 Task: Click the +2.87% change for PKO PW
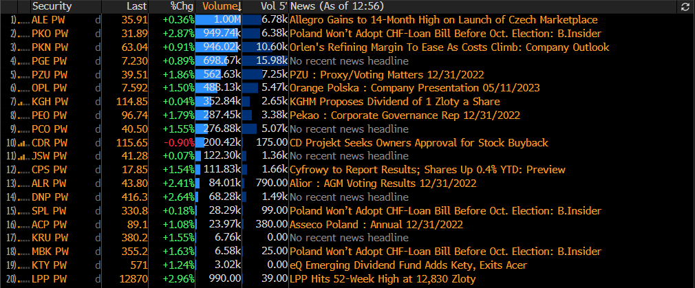[x=179, y=34]
